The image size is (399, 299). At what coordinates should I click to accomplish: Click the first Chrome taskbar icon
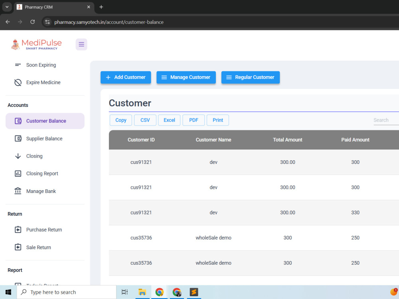pyautogui.click(x=159, y=292)
